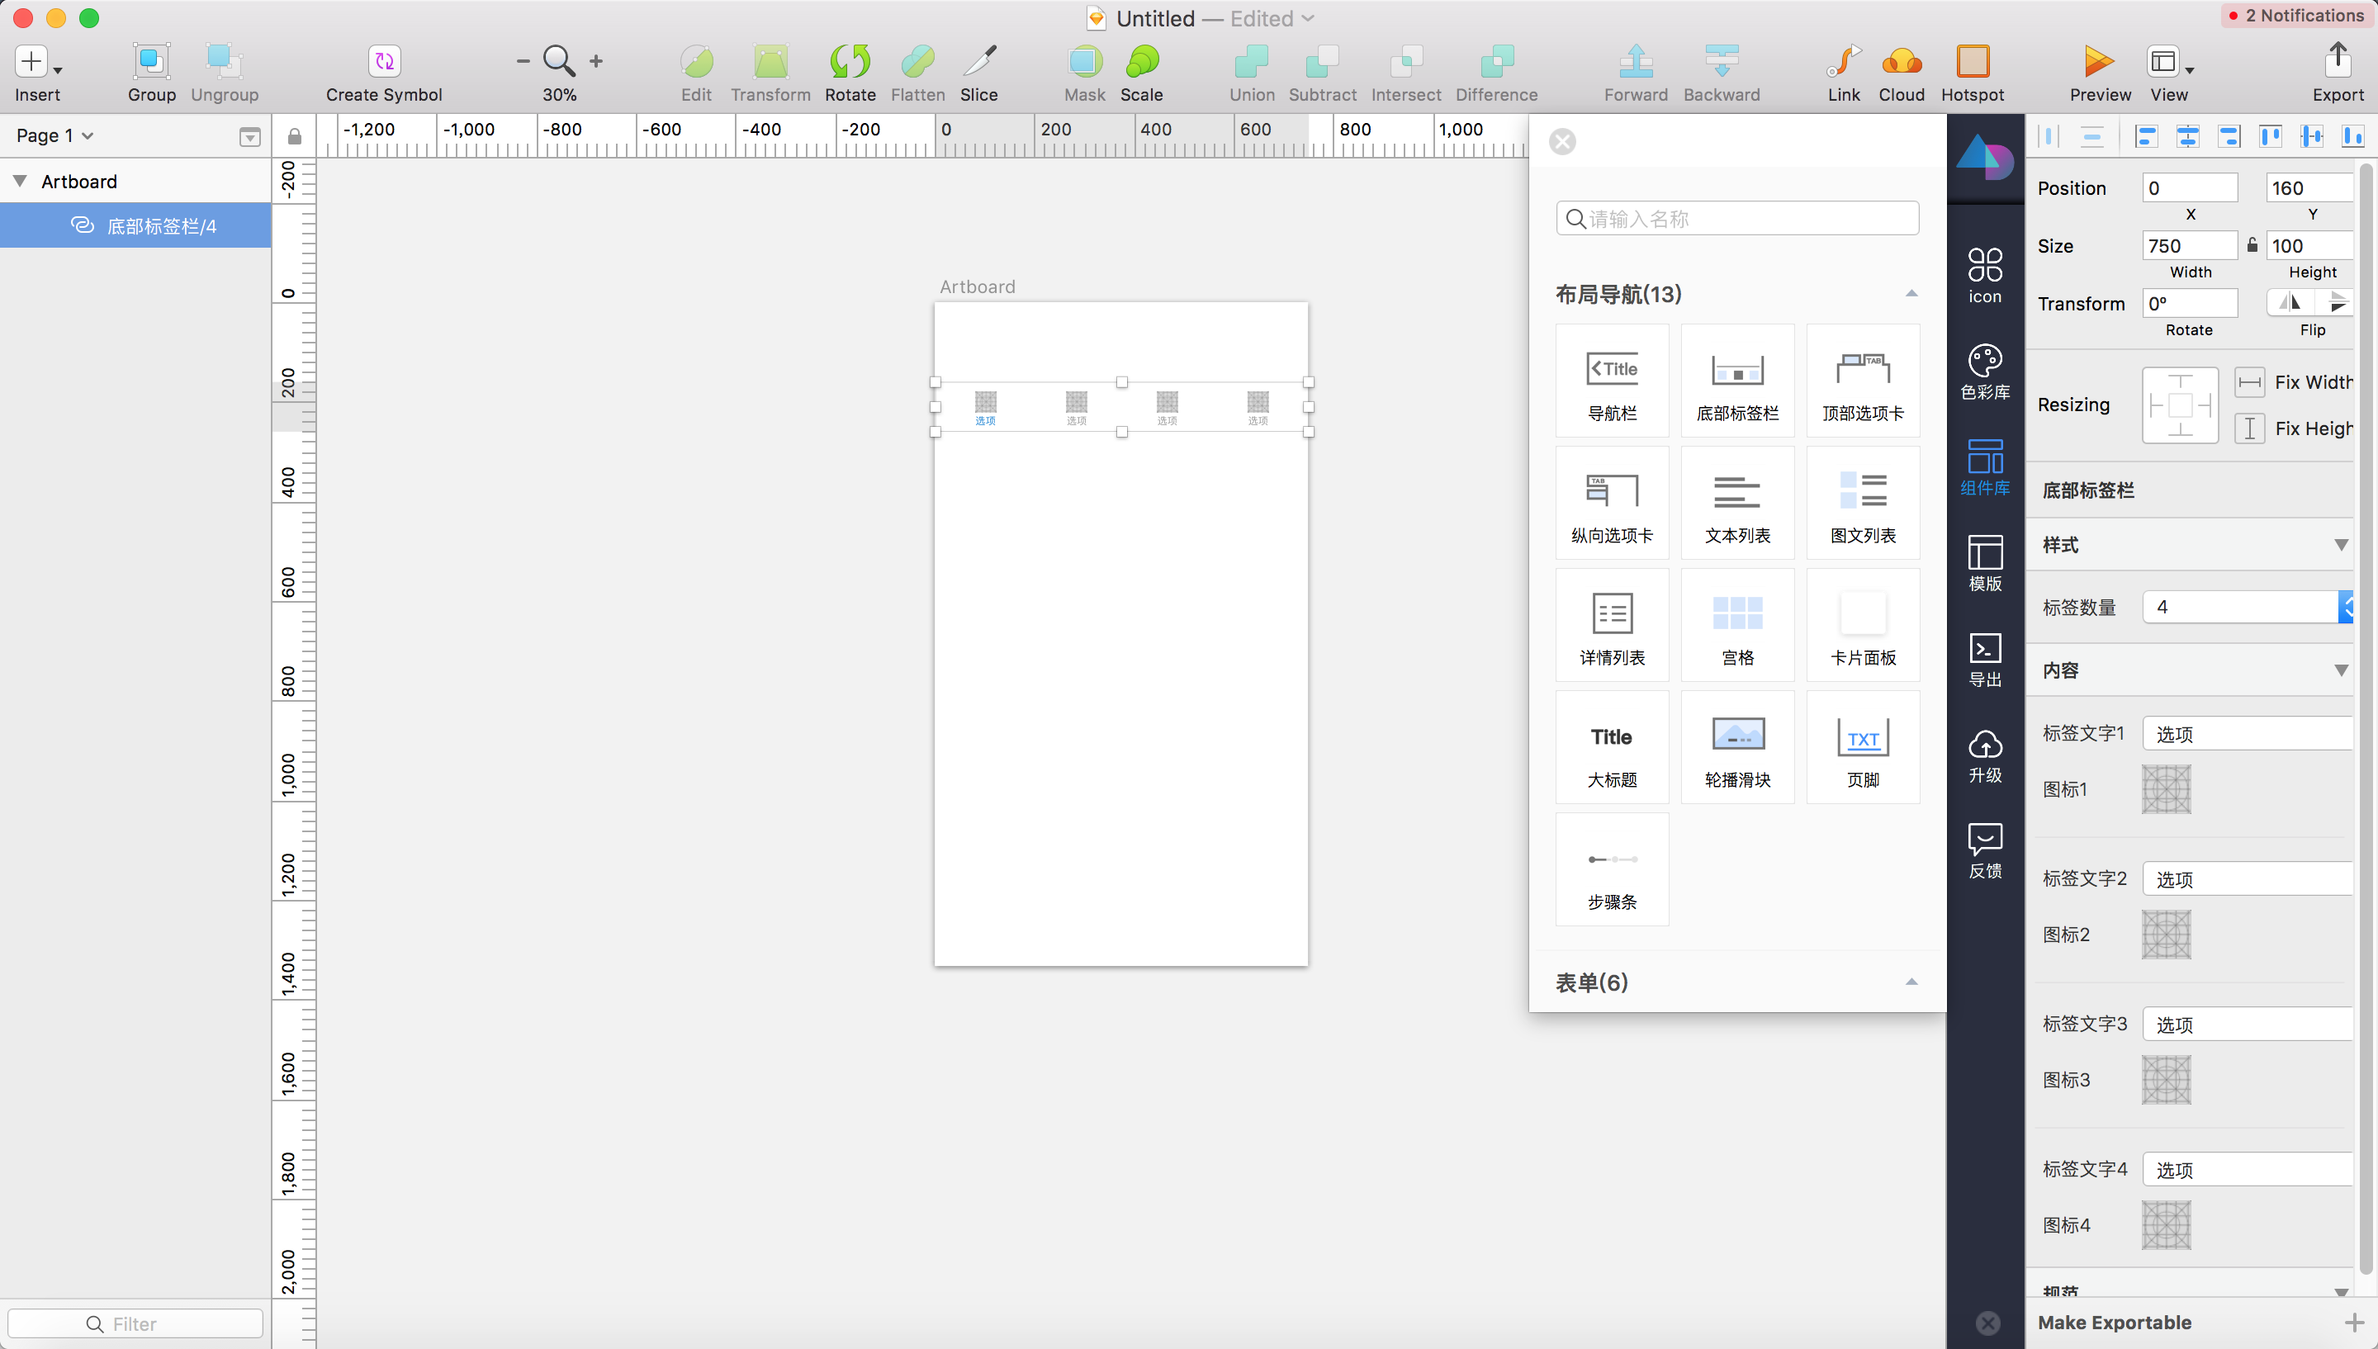Screen dimensions: 2378x1349
Task: Select the 底部标签栏/4 layer
Action: [161, 226]
